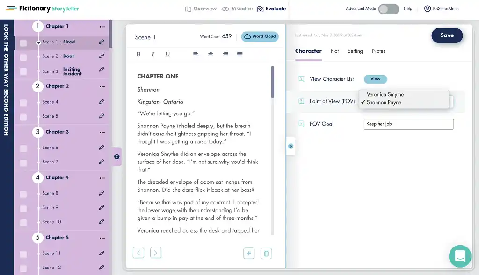Edit Scene 2 Boat with the pencil icon
Viewport: 479px width, 275px height.
point(102,56)
